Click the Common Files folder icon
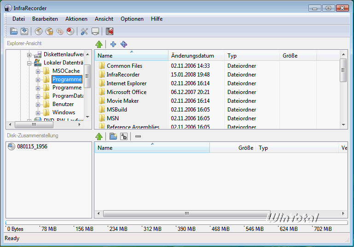Screen dimensions: 354x247 pos(102,66)
